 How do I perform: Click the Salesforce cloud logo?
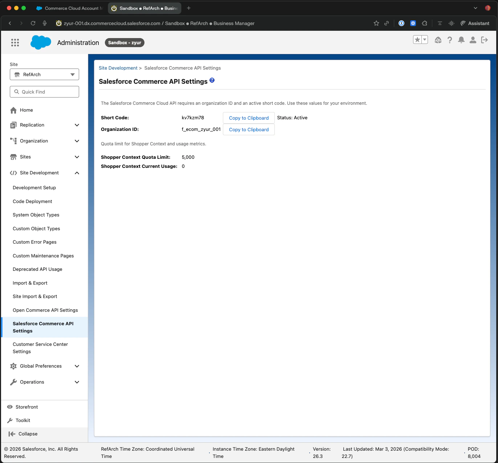(x=41, y=42)
